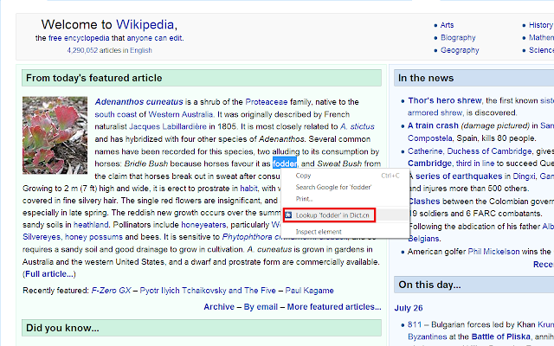Follow the heathland link
This screenshot has width=554, height=346.
tap(91, 225)
